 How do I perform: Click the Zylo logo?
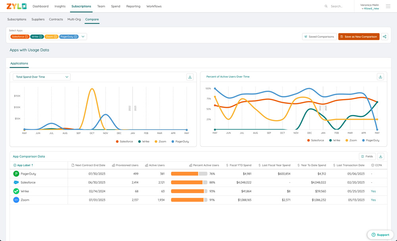click(16, 6)
